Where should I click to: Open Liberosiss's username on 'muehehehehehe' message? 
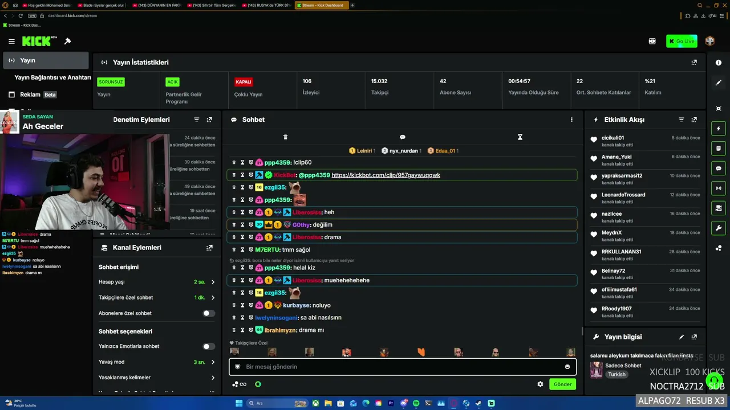click(307, 280)
